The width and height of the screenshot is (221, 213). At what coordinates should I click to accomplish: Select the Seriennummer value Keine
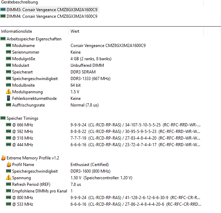(75, 52)
